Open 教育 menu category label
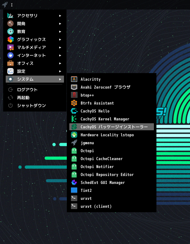 coord(21,31)
